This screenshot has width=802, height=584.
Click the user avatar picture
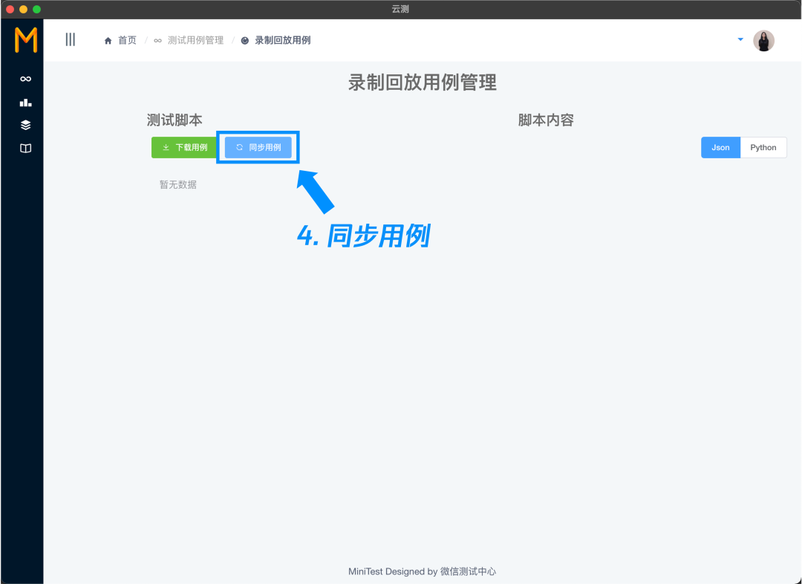pyautogui.click(x=763, y=40)
